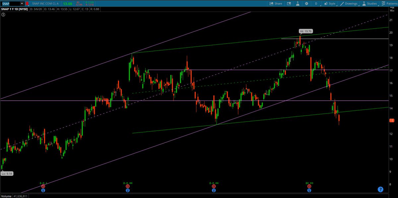Open the Edit studies flask icon
The width and height of the screenshot is (398, 198).
pos(298,3)
